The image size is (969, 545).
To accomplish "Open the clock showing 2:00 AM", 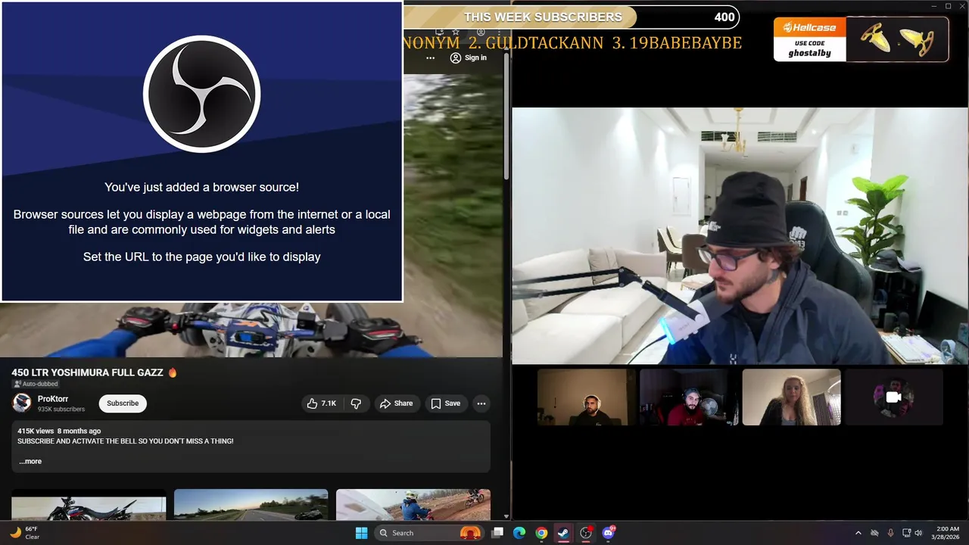I will click(x=947, y=533).
